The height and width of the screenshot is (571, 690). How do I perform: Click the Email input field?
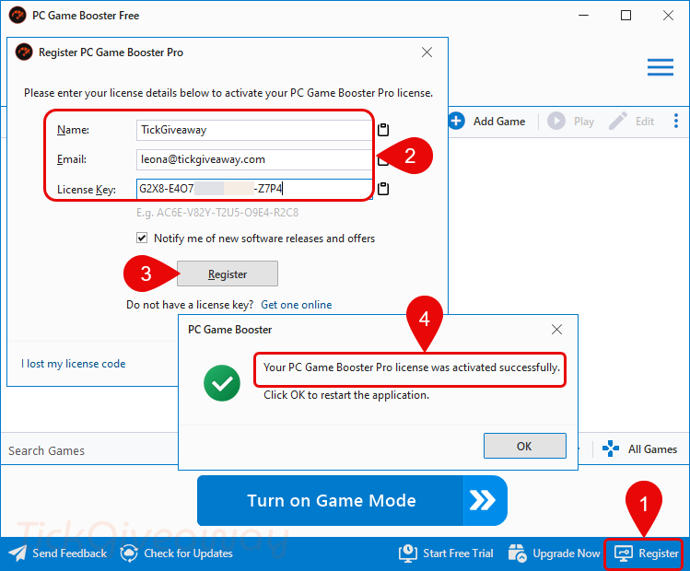254,159
